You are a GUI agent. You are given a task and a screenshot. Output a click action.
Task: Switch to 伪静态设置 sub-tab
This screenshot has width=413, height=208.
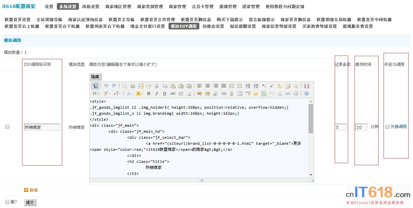click(x=213, y=26)
